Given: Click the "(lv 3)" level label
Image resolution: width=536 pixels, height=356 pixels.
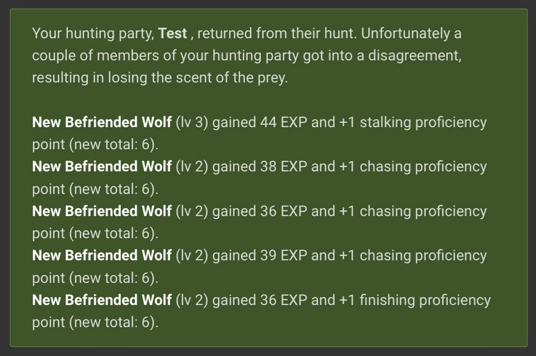Looking at the screenshot, I should click(x=192, y=122).
